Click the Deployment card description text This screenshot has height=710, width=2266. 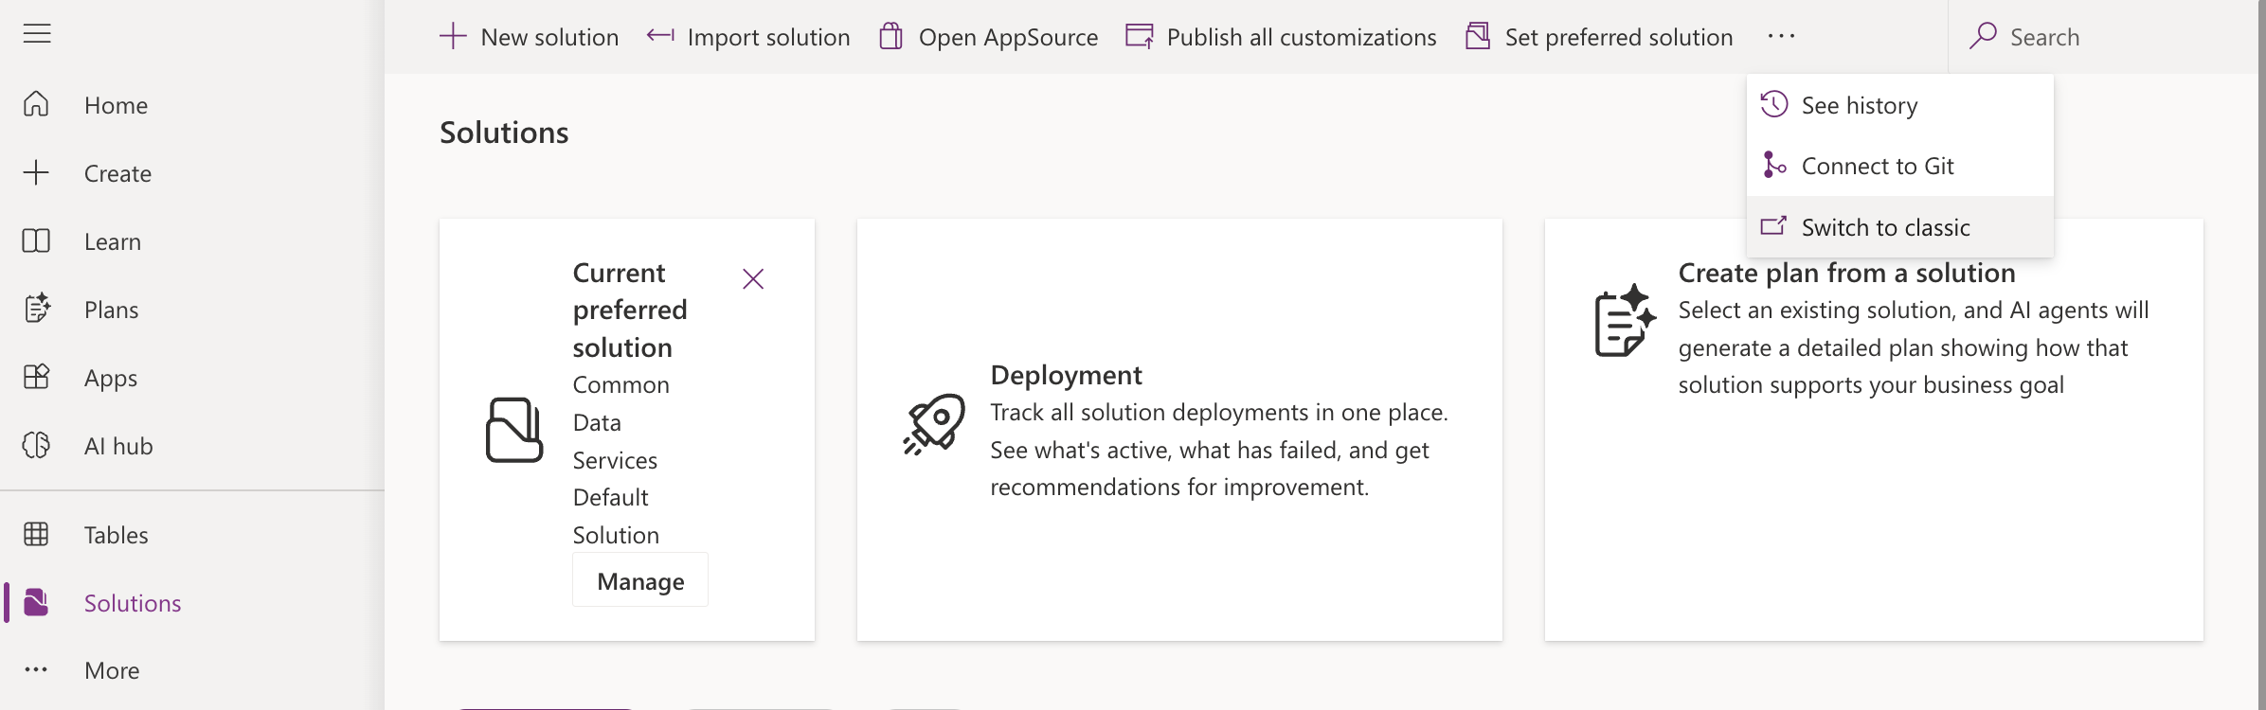point(1219,450)
